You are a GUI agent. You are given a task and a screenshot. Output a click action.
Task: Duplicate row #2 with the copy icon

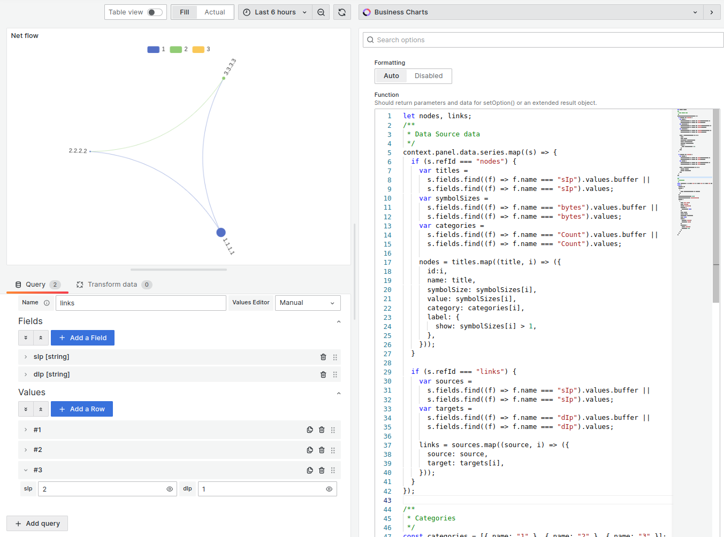(x=310, y=450)
